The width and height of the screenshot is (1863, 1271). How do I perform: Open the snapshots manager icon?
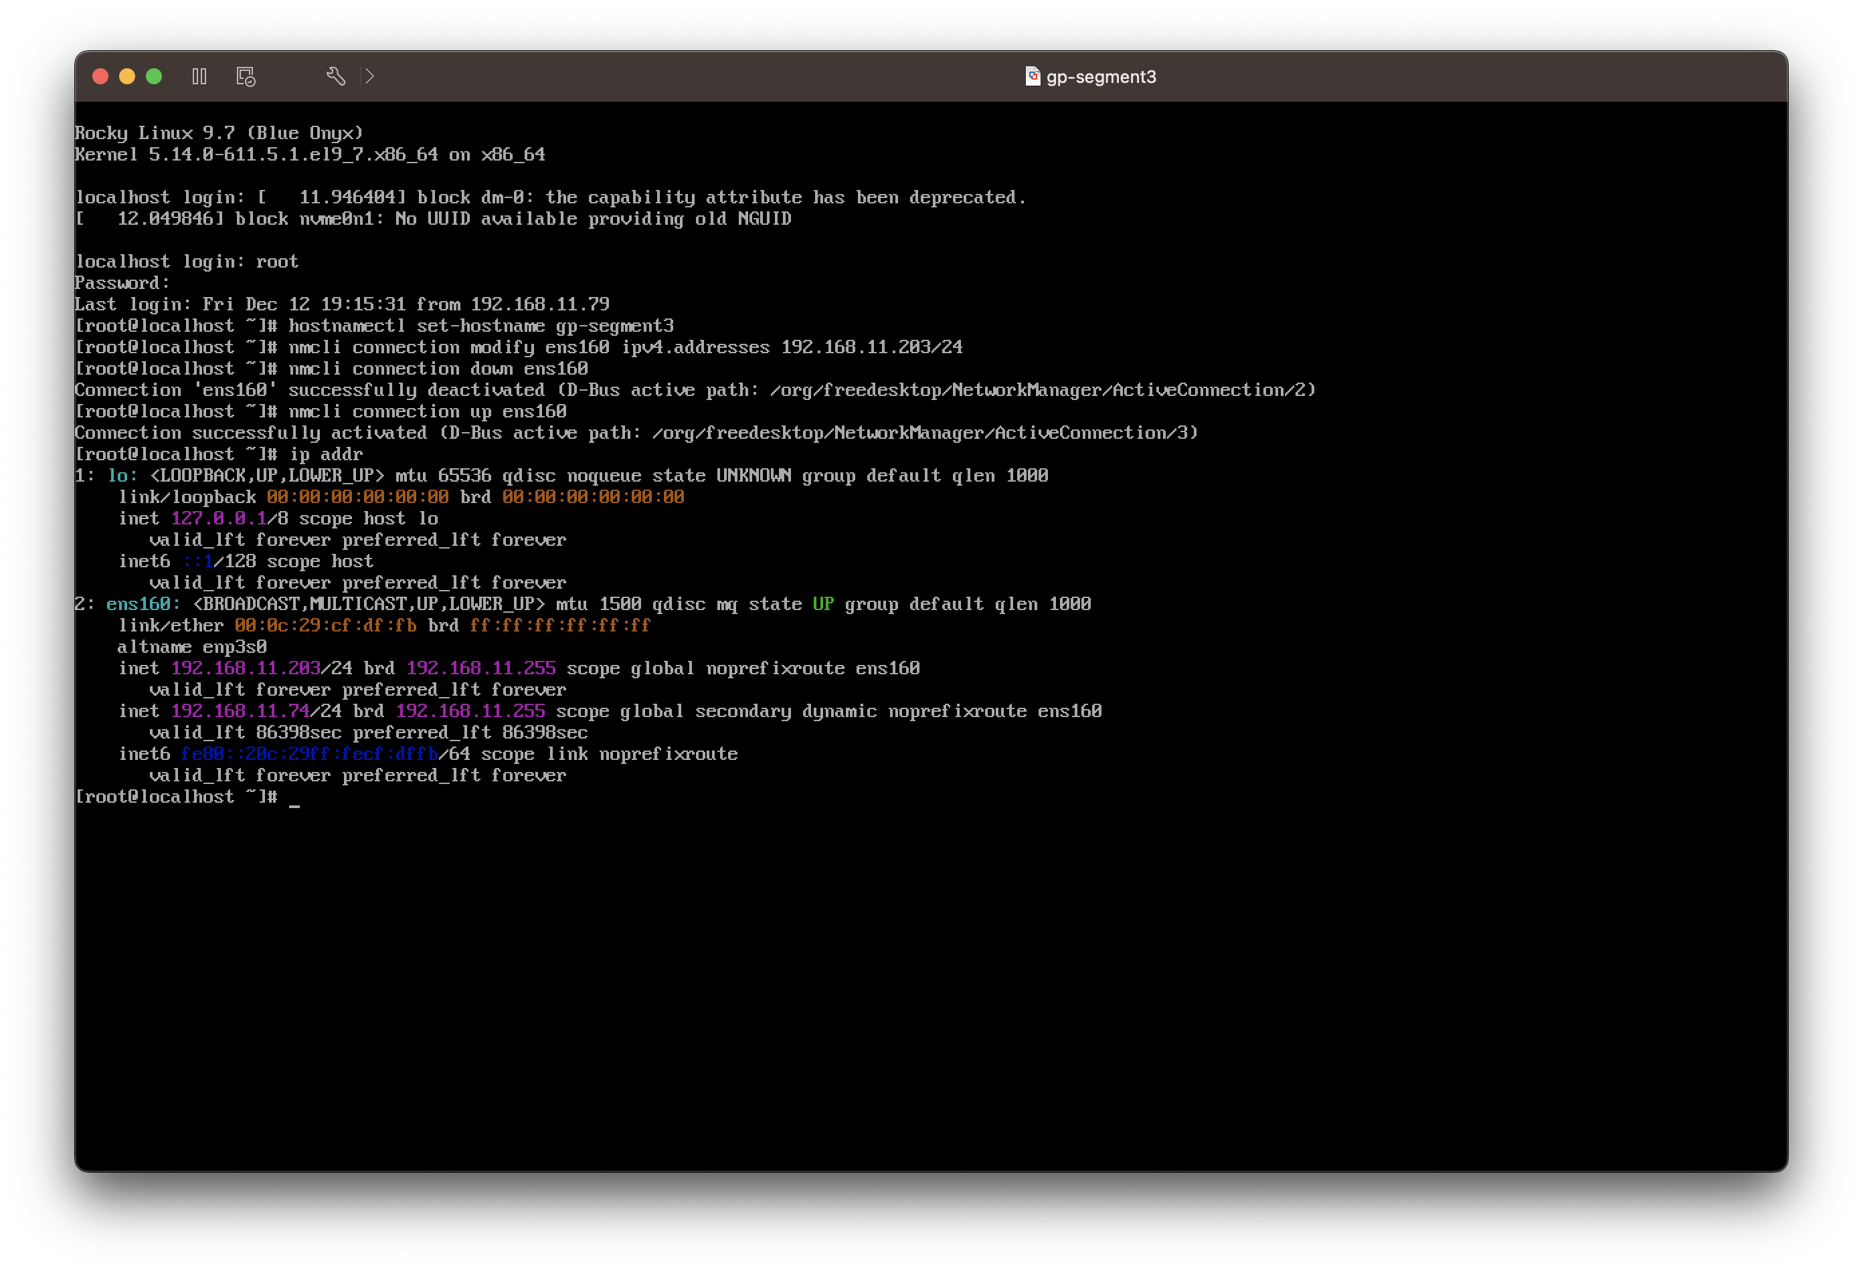[x=246, y=76]
